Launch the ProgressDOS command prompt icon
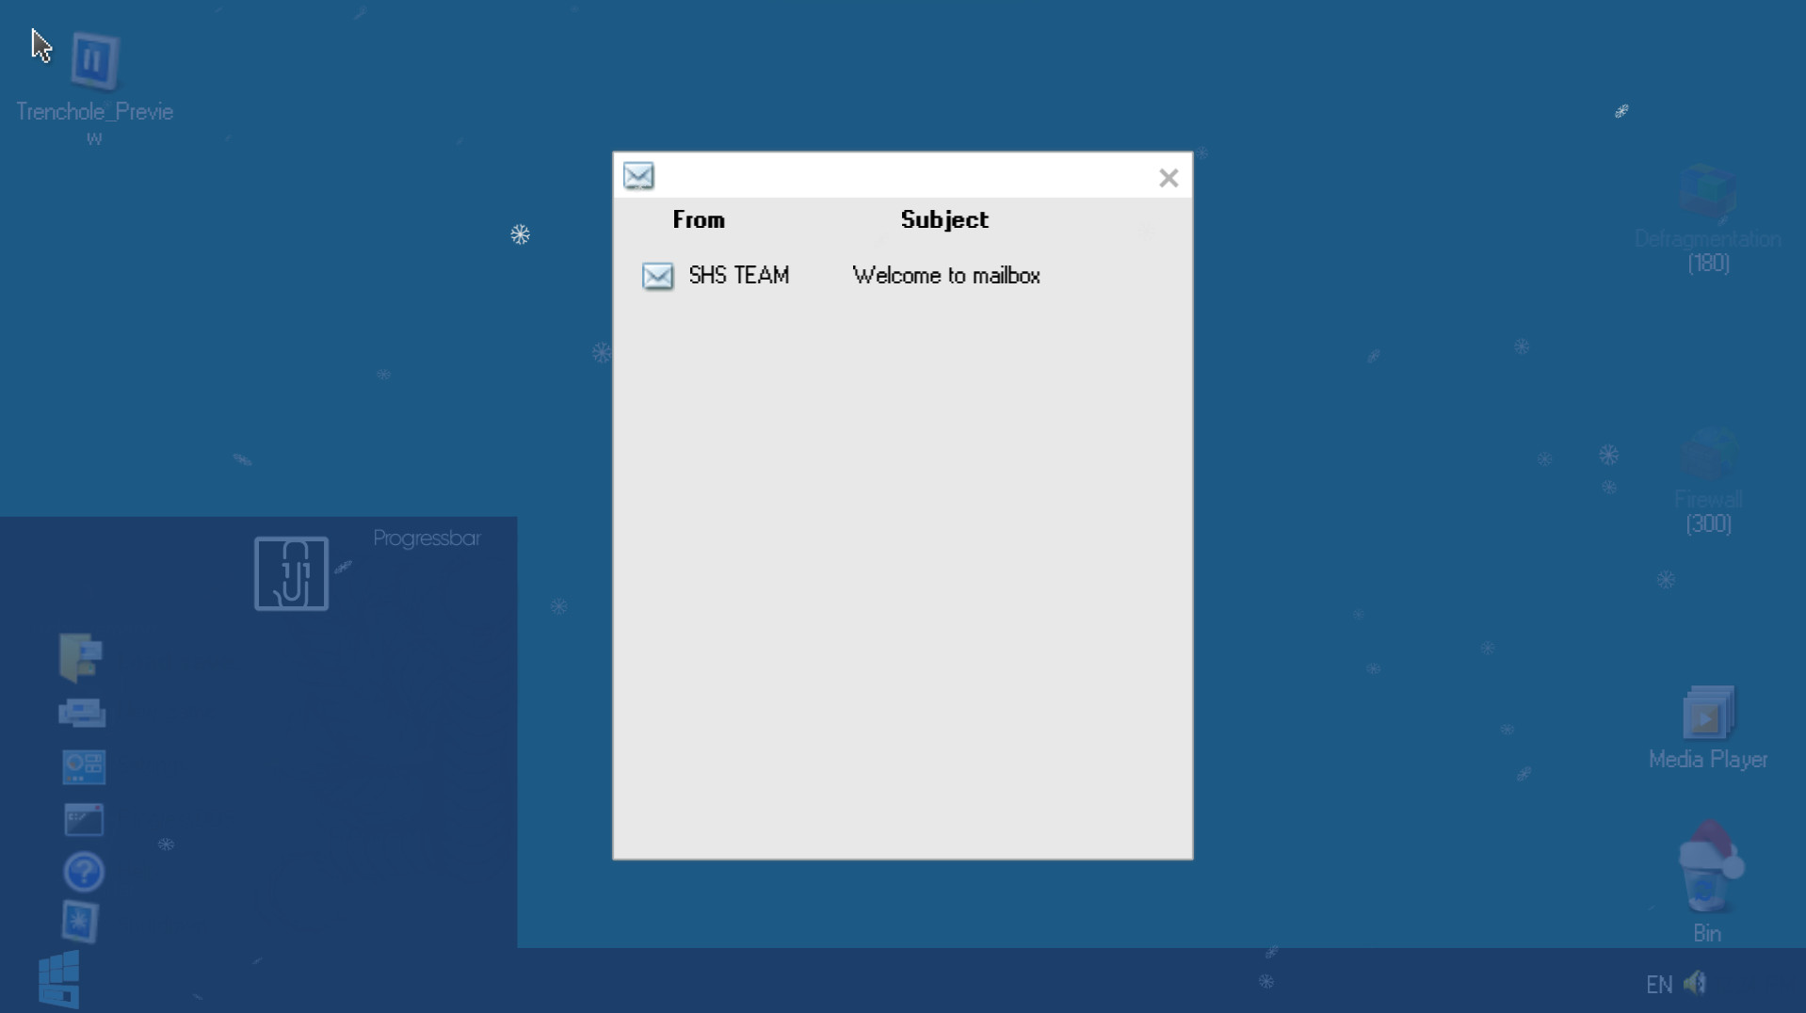Image resolution: width=1806 pixels, height=1013 pixels. coord(84,820)
